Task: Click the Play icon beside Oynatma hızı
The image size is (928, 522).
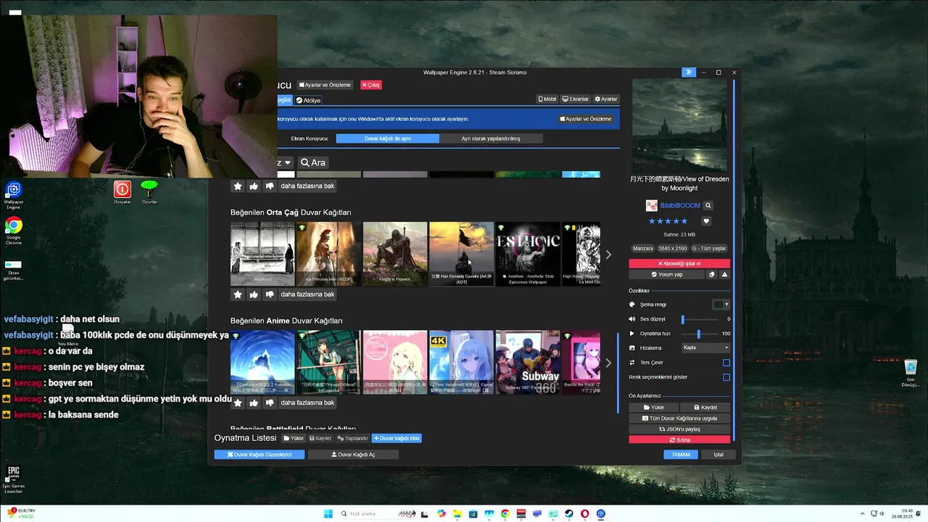Action: tap(632, 333)
